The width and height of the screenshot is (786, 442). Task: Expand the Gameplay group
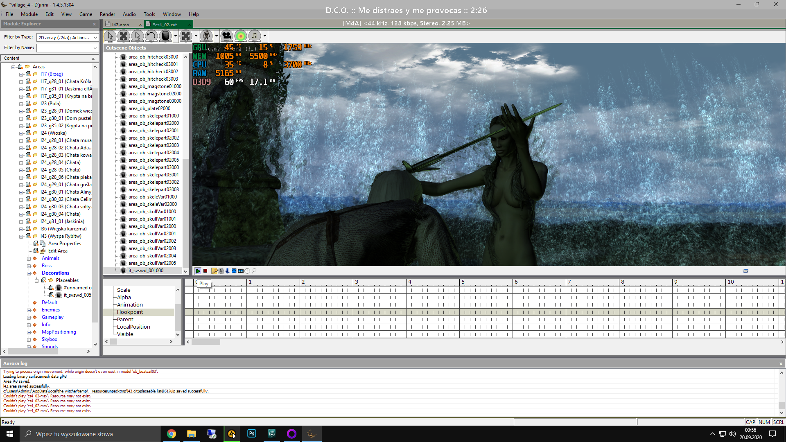click(x=29, y=317)
